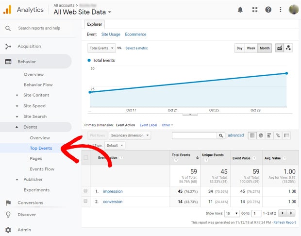301x236 pixels.
Task: Go to previous page of rows
Action: coord(283,213)
